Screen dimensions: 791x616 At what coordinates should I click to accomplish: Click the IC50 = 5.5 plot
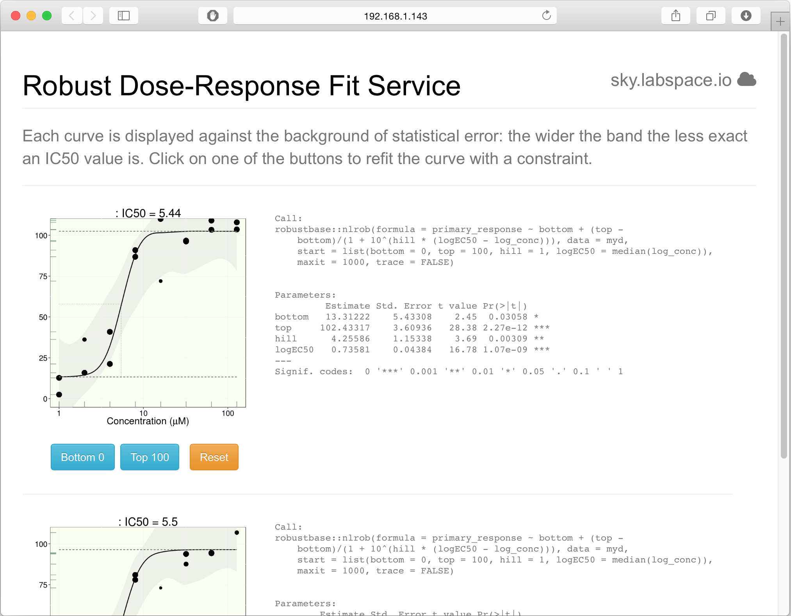(x=148, y=571)
